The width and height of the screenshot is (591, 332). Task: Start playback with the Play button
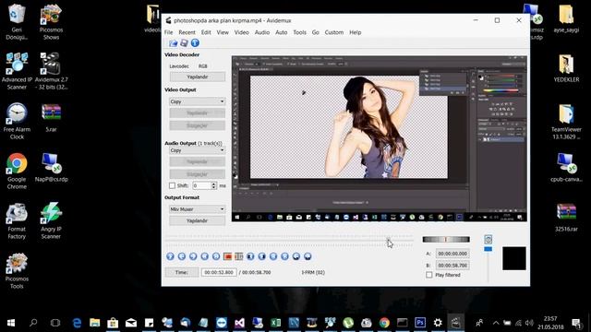(170, 256)
